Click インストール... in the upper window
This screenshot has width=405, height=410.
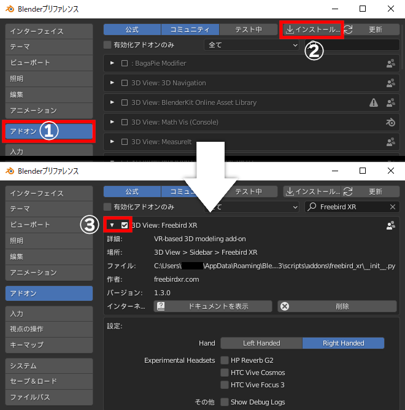pos(312,29)
